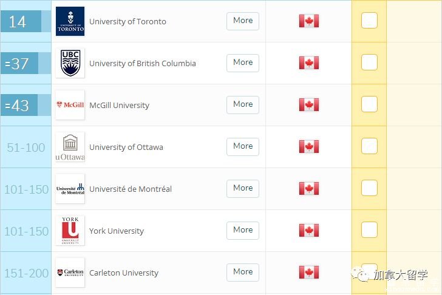Open More for University of Toronto
This screenshot has height=295, width=442.
pyautogui.click(x=243, y=21)
